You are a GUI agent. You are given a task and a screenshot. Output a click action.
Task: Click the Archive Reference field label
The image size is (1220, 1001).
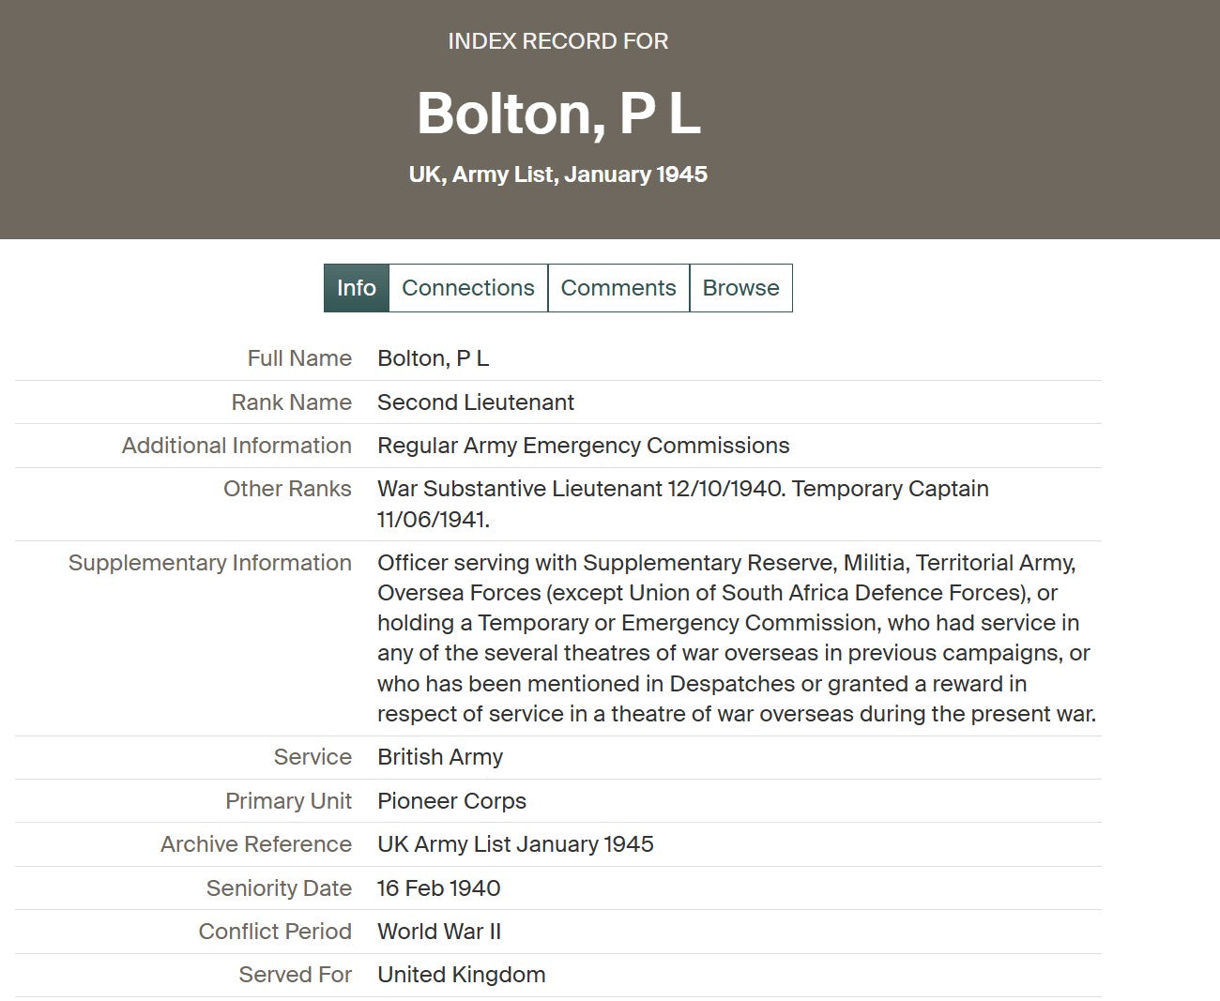click(256, 844)
